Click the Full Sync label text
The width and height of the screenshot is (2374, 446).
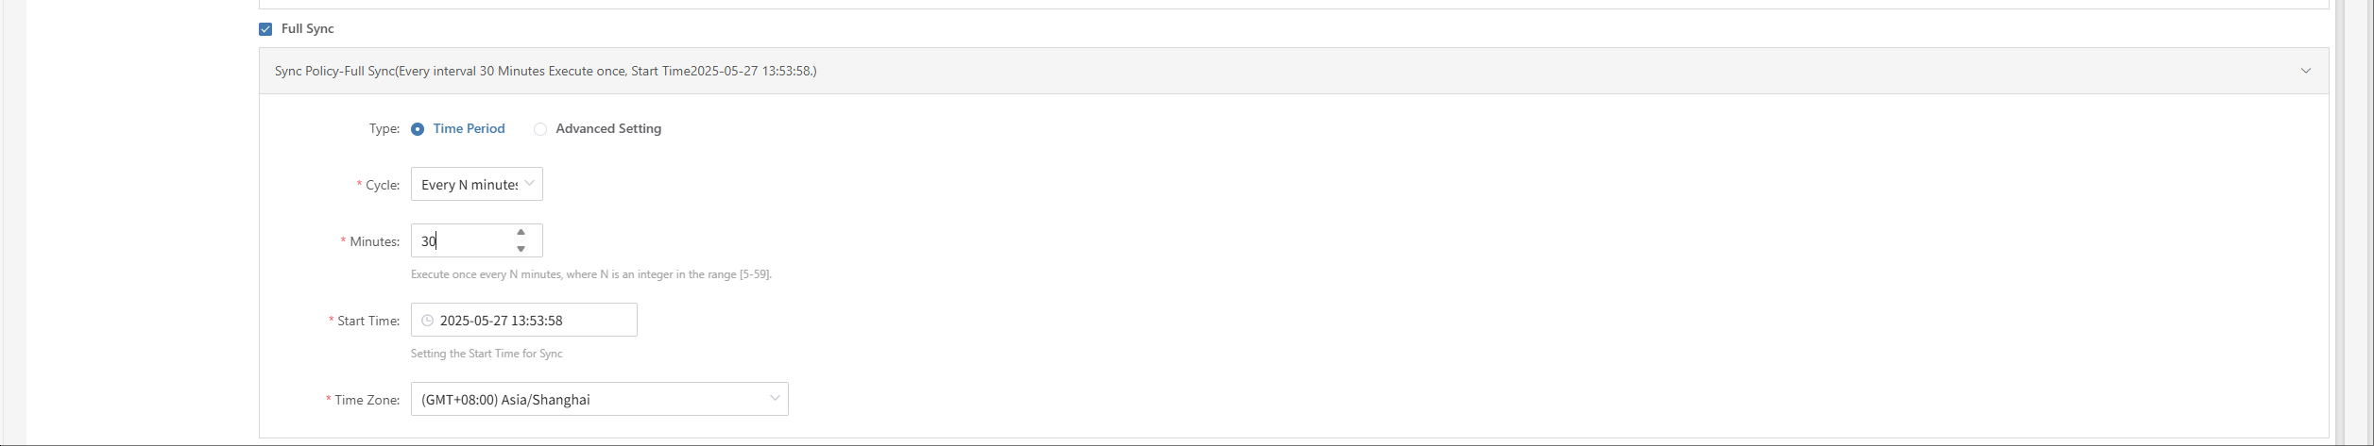click(x=308, y=29)
